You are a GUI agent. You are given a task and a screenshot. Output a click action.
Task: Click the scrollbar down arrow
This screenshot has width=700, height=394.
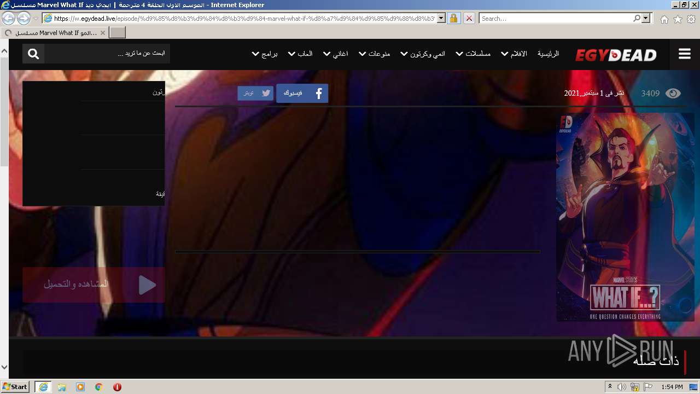[x=4, y=367]
